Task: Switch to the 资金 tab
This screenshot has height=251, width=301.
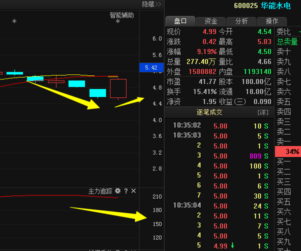Action: pyautogui.click(x=211, y=21)
